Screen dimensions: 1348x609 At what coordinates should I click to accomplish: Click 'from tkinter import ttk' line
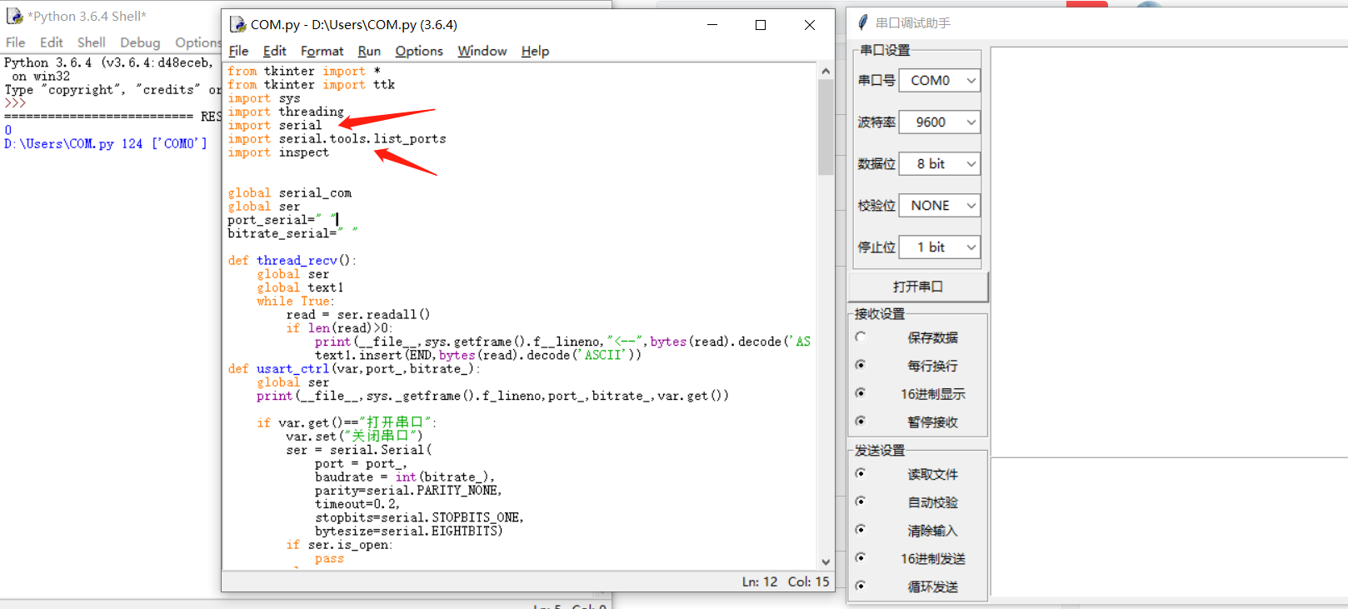coord(312,85)
